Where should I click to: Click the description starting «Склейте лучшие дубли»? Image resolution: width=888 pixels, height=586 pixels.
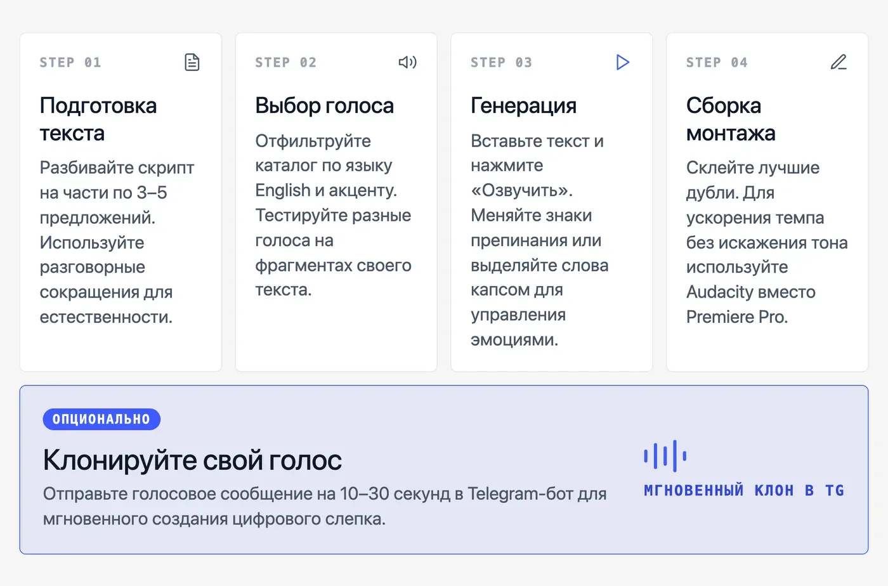click(x=767, y=242)
